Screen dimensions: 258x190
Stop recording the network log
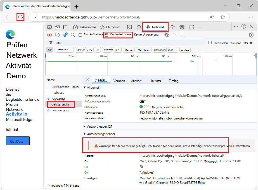coord(49,35)
